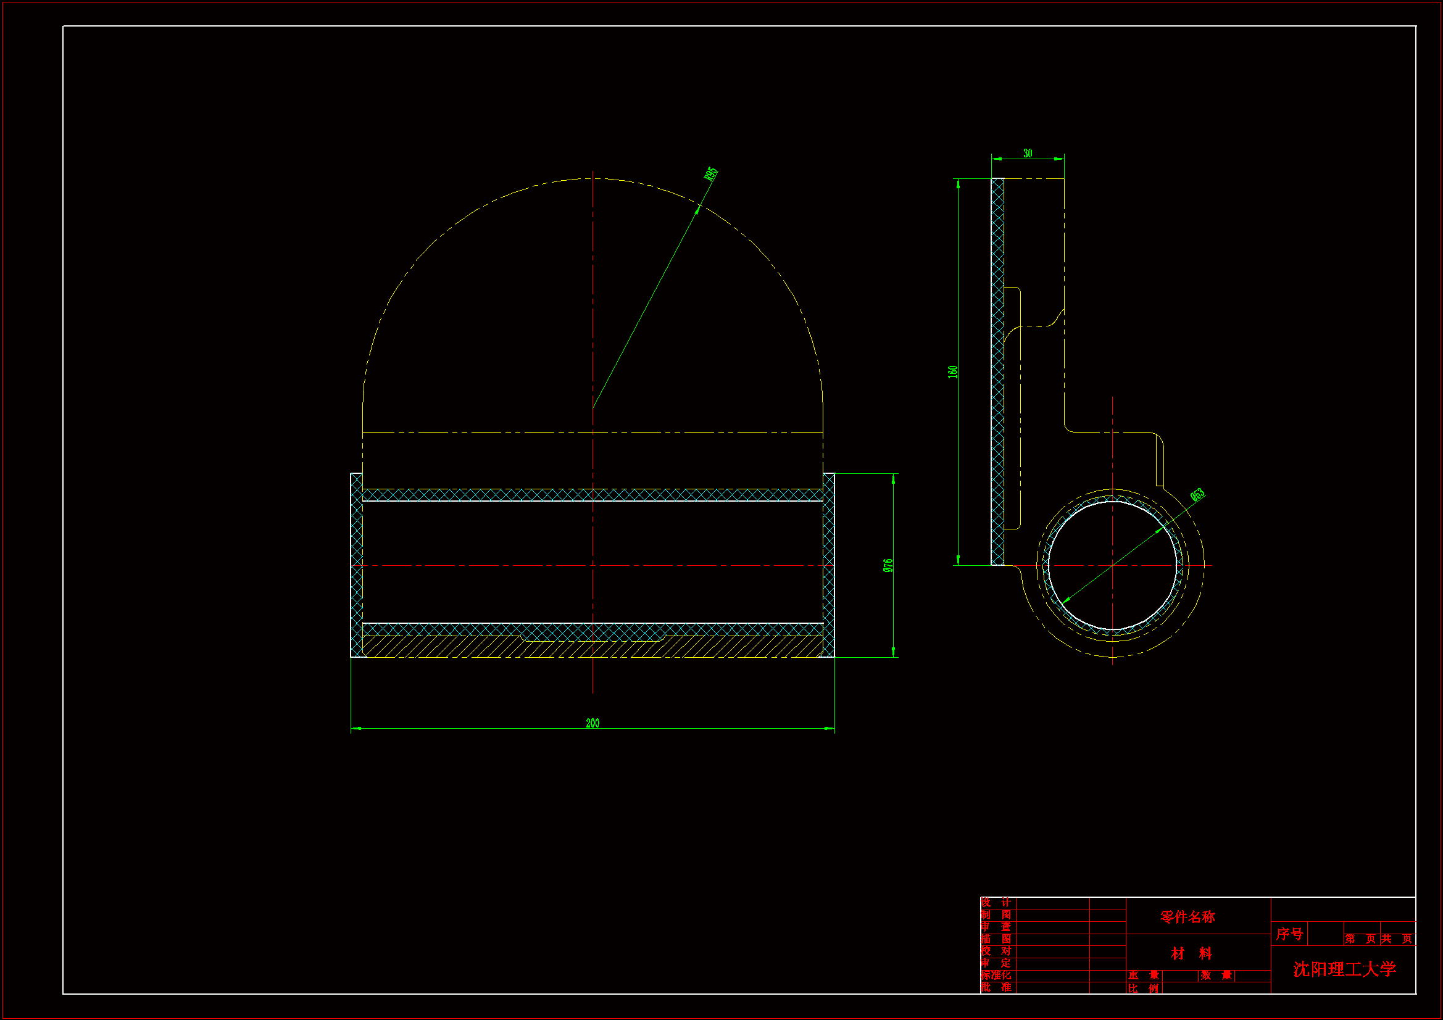Click the 沈阳理工大学 university text

1344,969
